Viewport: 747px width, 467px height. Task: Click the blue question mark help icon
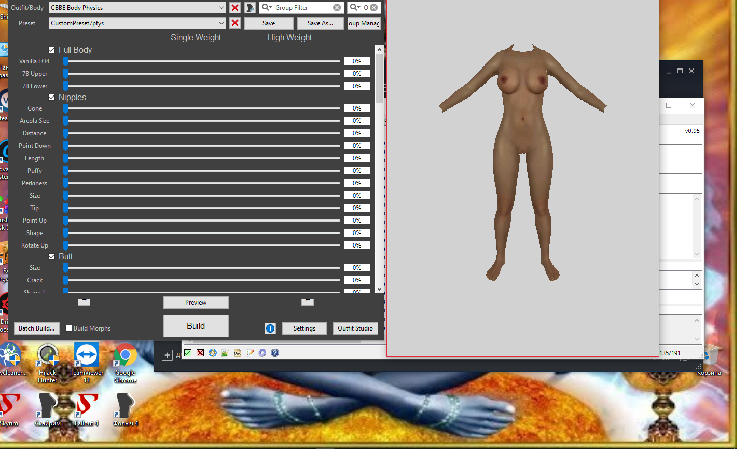click(275, 353)
